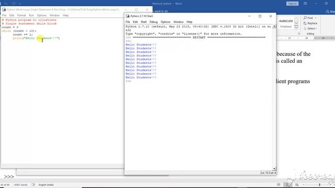Image resolution: width=335 pixels, height=188 pixels.
Task: Open Debug menu in Python Shell
Action: (x=153, y=22)
